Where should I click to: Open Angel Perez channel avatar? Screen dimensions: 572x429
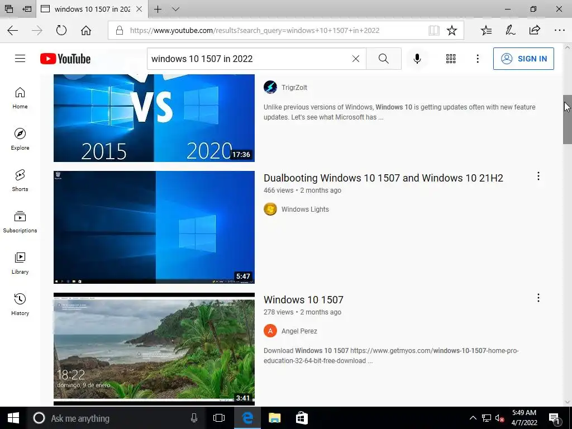coord(270,331)
